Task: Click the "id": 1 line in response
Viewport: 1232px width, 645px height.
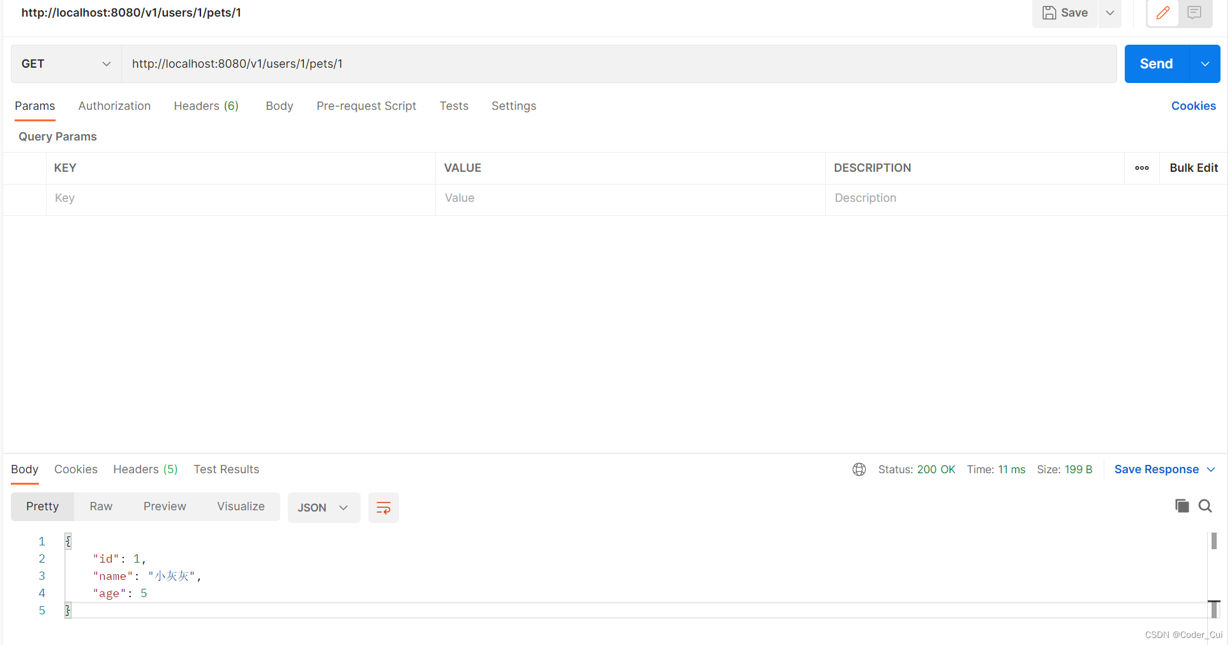Action: point(119,559)
